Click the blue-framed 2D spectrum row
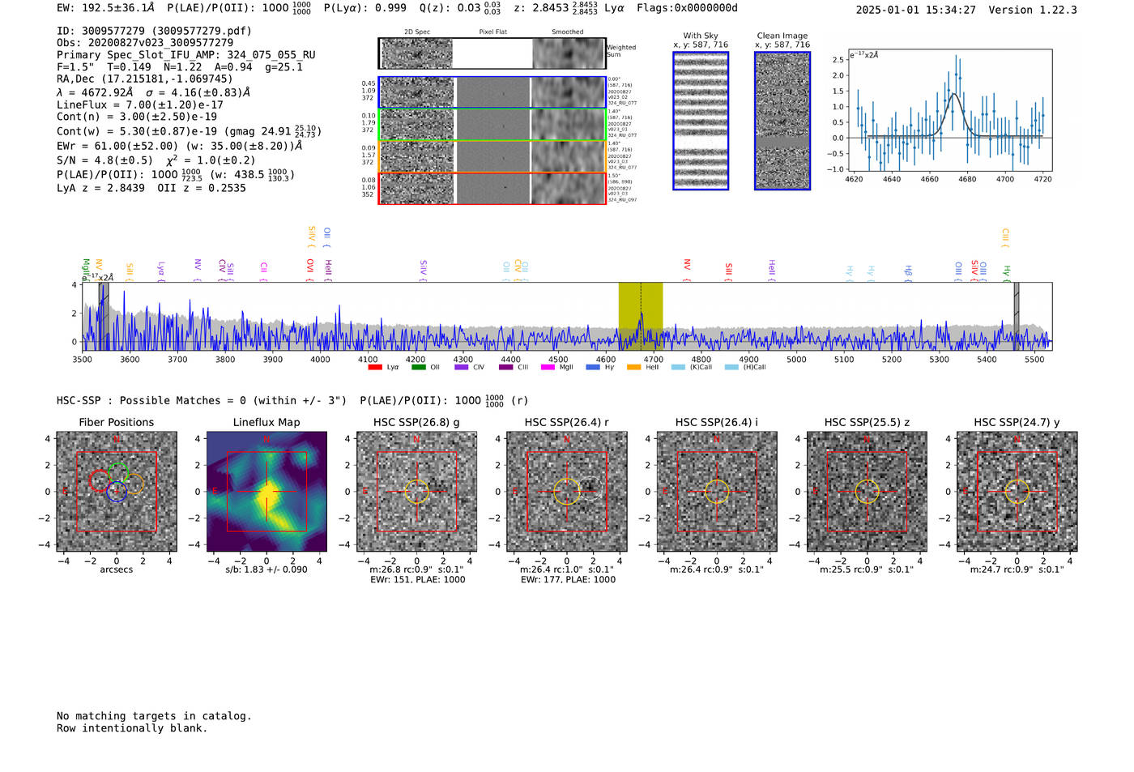1134x772 pixels. (x=492, y=92)
